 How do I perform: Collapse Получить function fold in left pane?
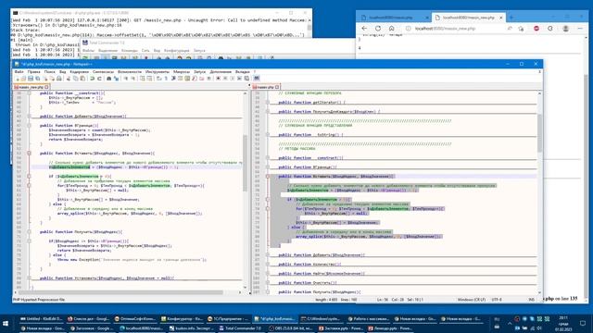tap(29, 232)
